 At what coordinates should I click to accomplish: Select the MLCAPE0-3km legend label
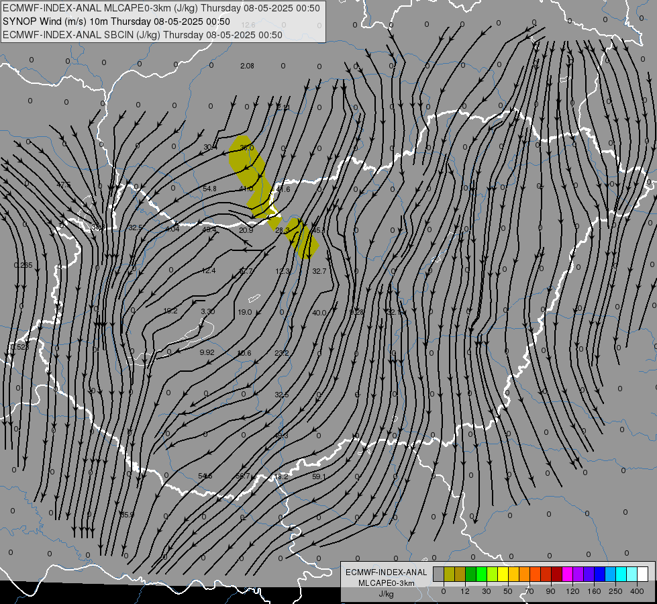click(x=387, y=583)
